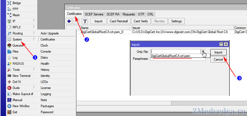Expand the MPLS submenu arrow
Viewport: 247px width, 116px height.
click(x=34, y=27)
